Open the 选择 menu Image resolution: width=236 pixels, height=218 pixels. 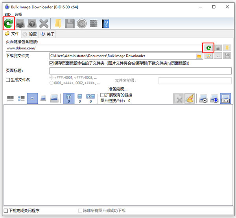[x=18, y=14]
